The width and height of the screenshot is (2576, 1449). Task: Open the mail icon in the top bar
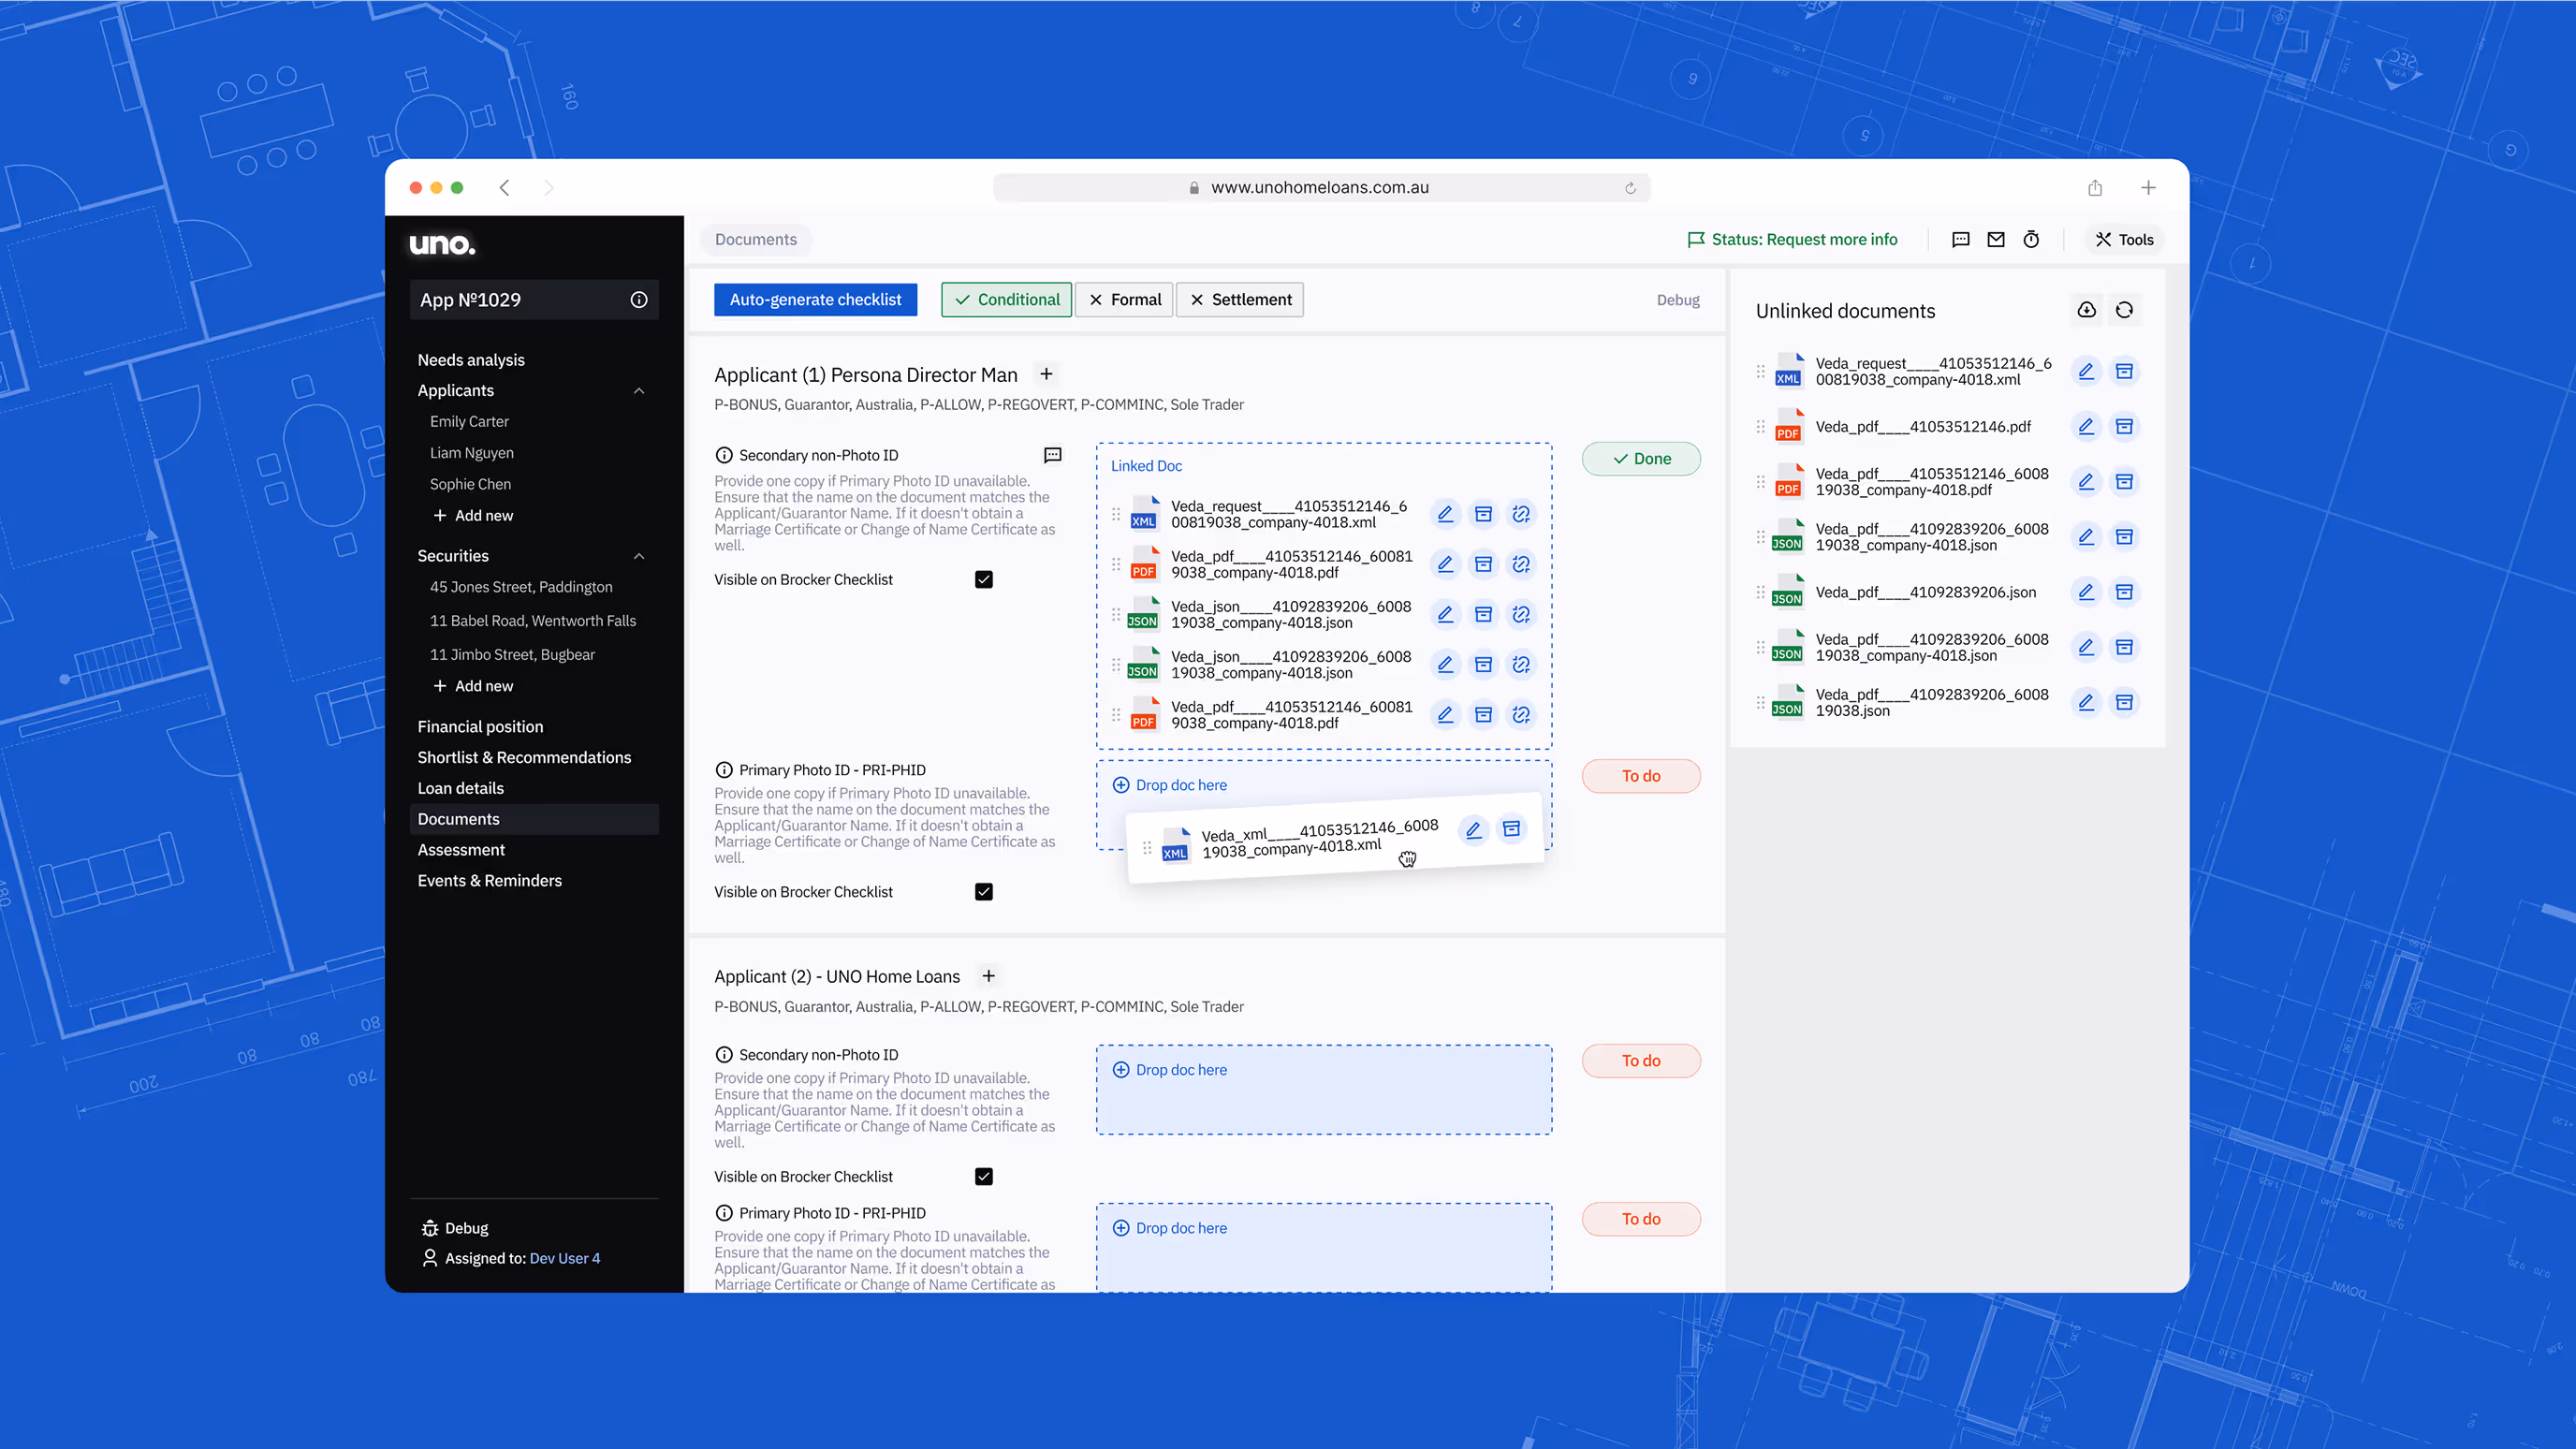[1995, 240]
